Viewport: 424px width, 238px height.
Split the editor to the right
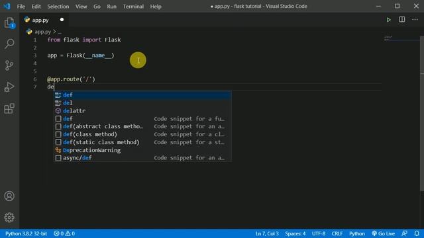pyautogui.click(x=402, y=19)
